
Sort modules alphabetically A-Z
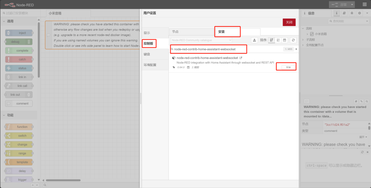click(x=278, y=40)
